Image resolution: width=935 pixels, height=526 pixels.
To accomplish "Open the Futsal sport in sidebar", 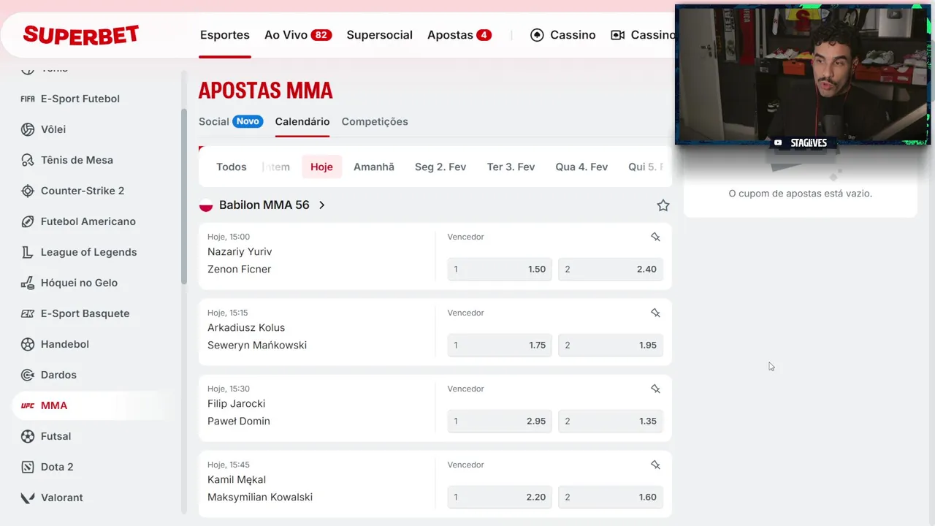I will pos(56,436).
